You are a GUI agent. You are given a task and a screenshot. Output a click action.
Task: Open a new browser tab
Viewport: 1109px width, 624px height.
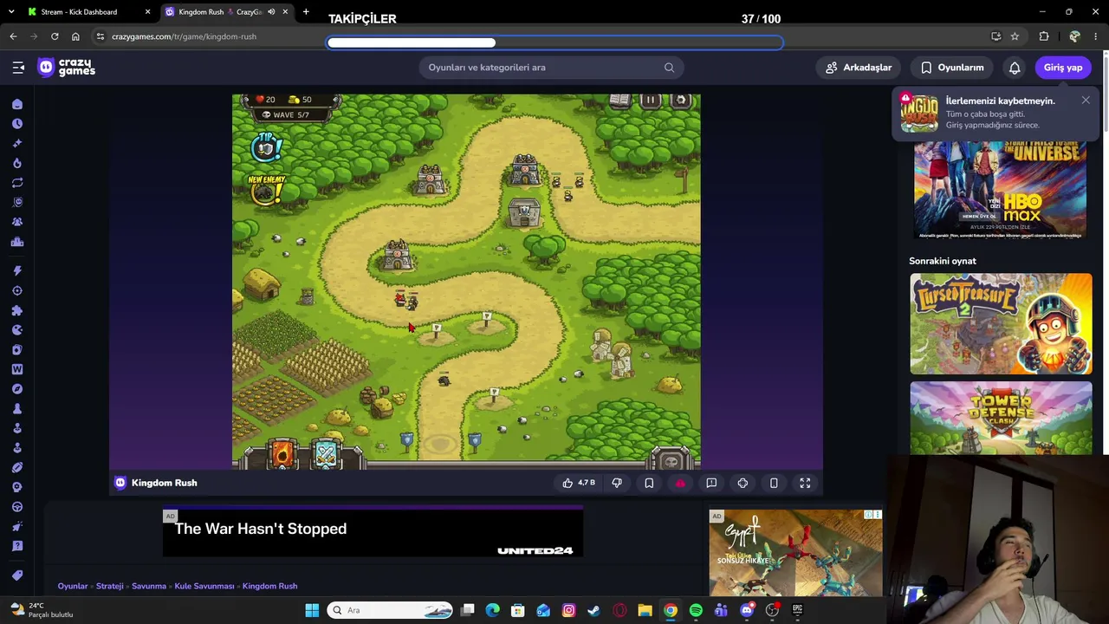tap(306, 12)
